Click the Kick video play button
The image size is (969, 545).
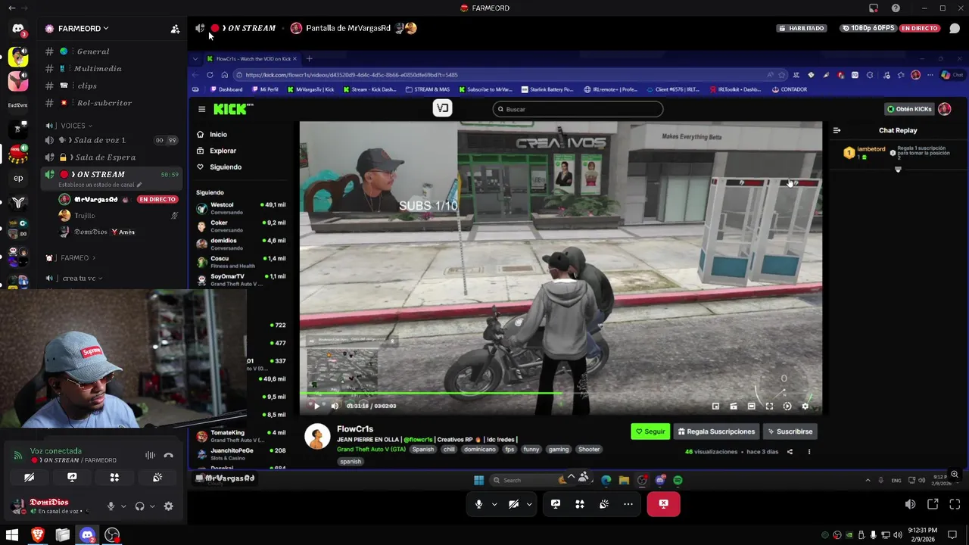tap(316, 406)
